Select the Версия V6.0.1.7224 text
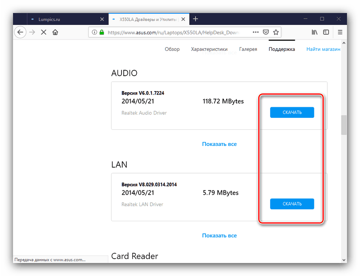Screen dimensions: 360x276 (x=143, y=93)
